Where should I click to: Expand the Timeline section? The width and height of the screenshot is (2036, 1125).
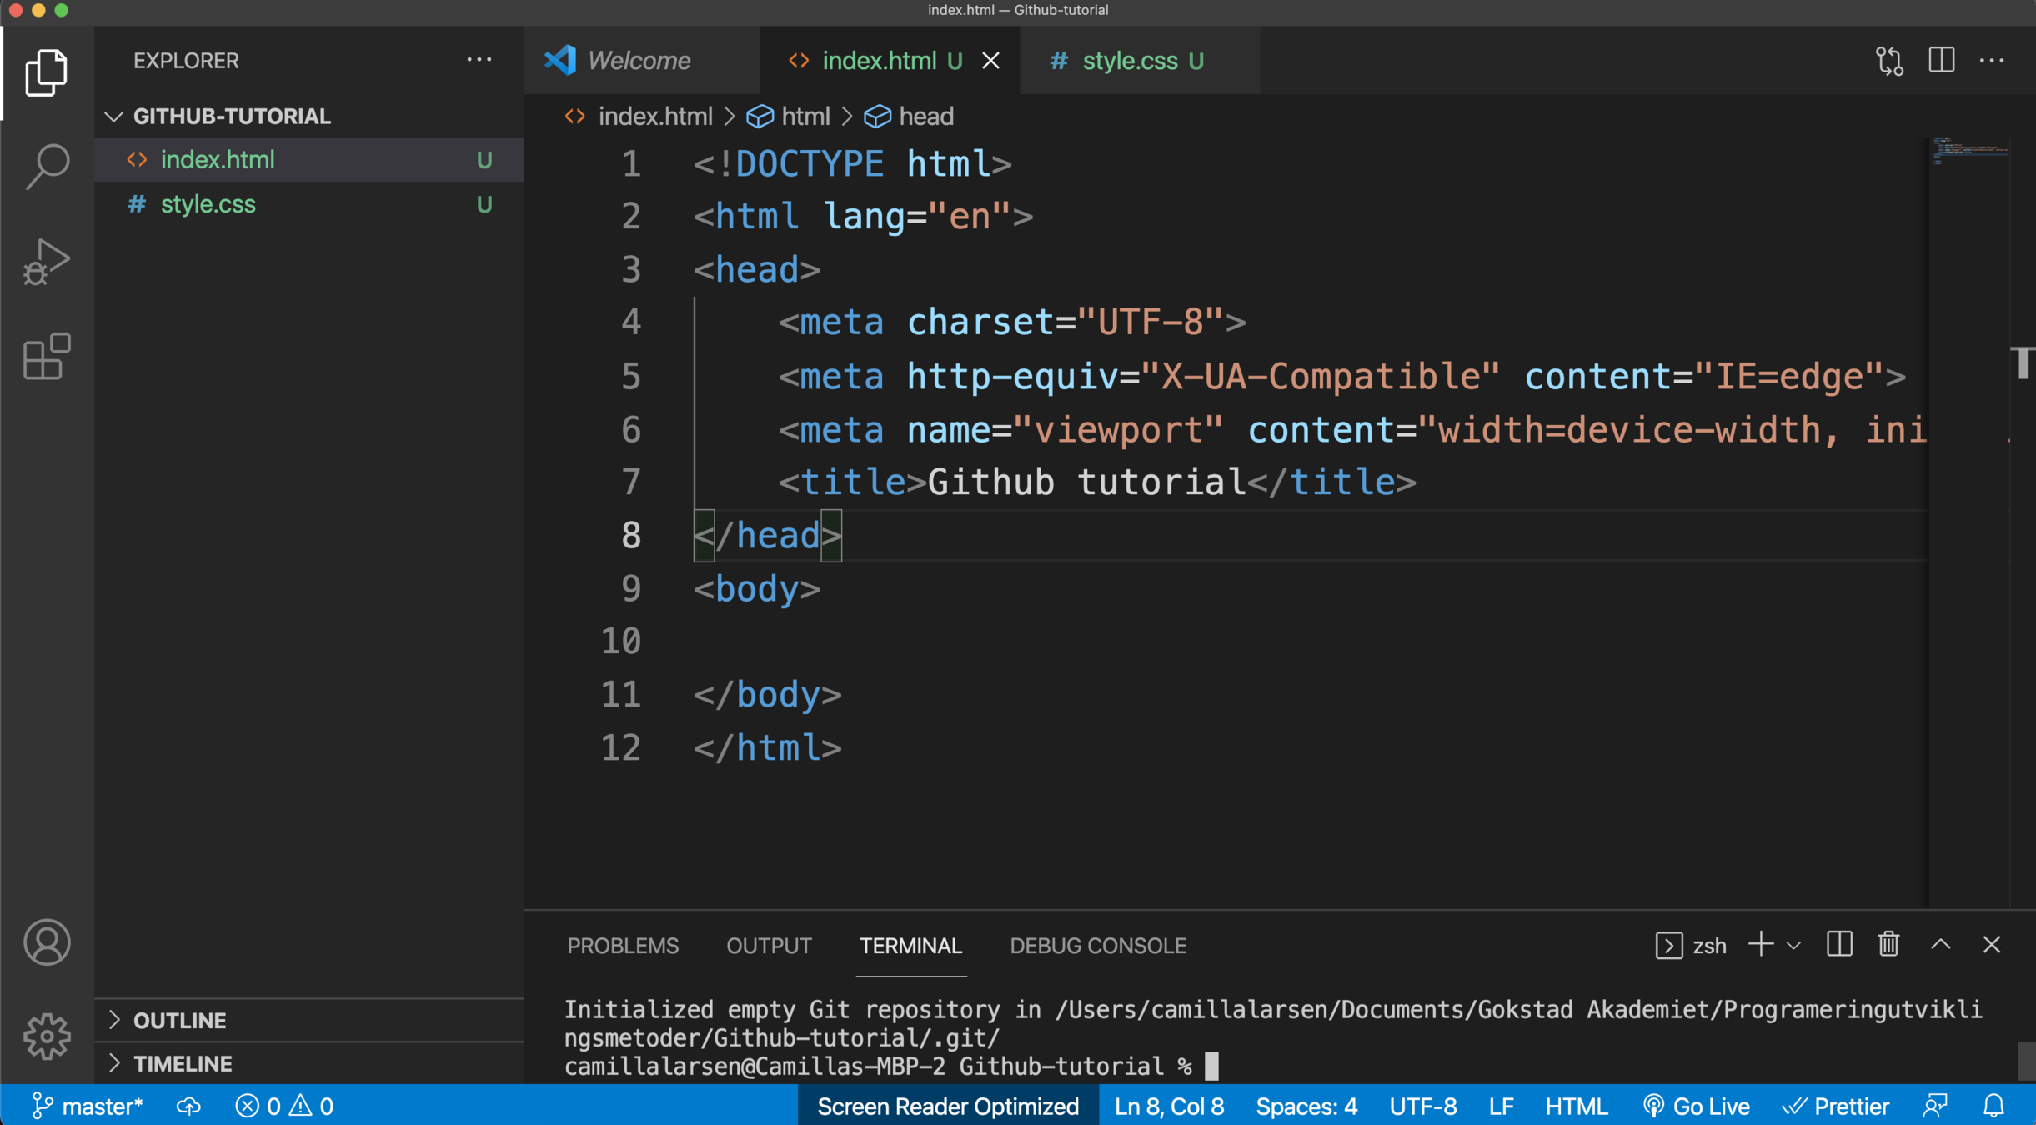tap(183, 1063)
